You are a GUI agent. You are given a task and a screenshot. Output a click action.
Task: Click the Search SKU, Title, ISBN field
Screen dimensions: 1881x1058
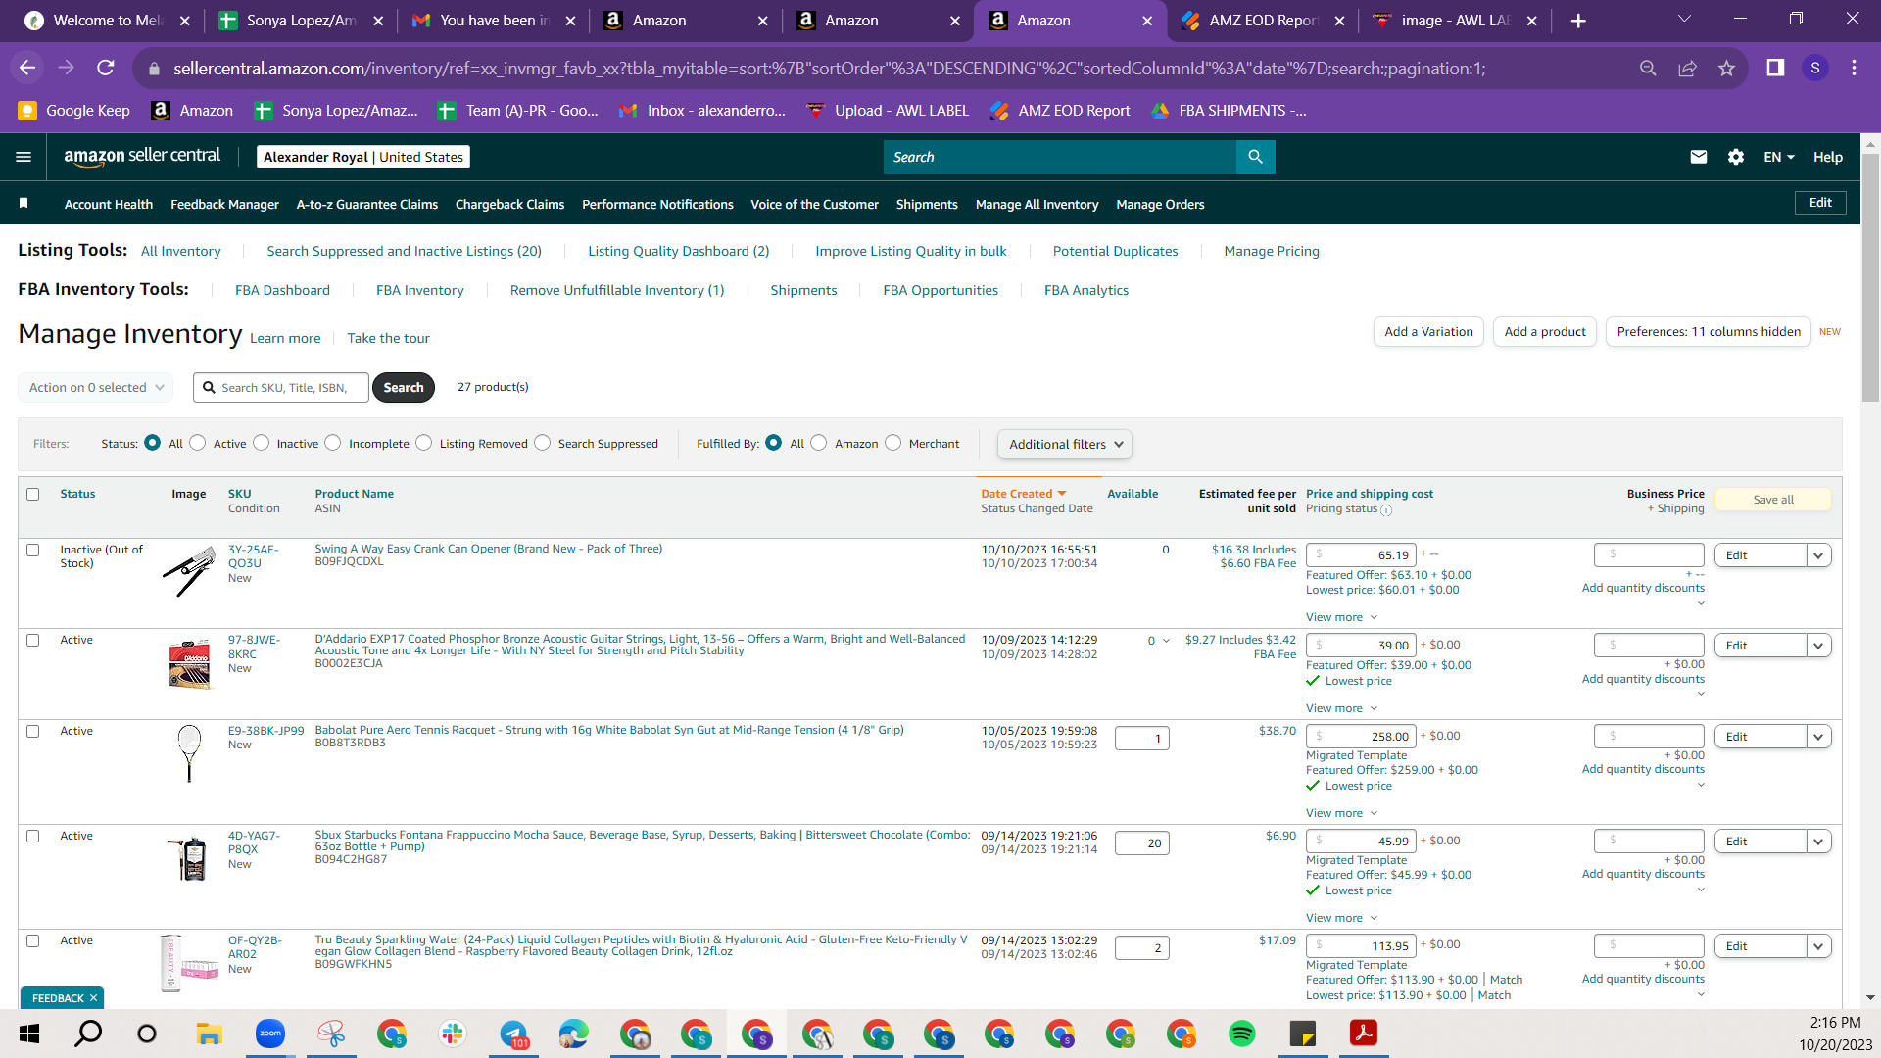281,388
